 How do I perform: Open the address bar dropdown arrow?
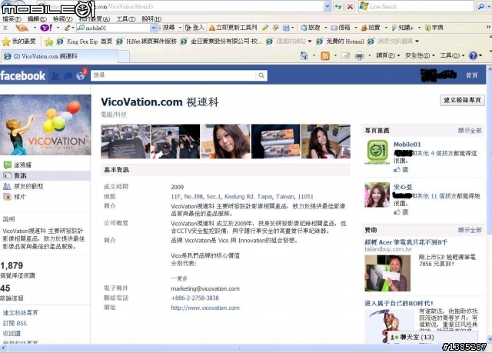(x=327, y=6)
